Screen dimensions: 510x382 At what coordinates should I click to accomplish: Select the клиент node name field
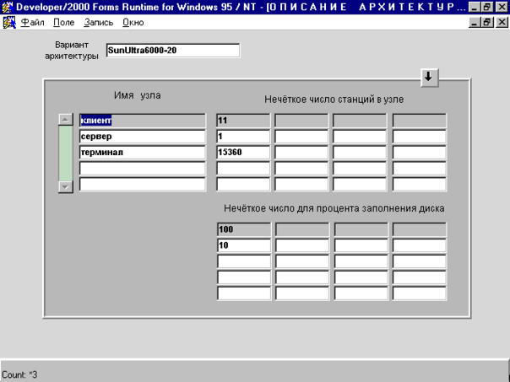click(x=143, y=121)
